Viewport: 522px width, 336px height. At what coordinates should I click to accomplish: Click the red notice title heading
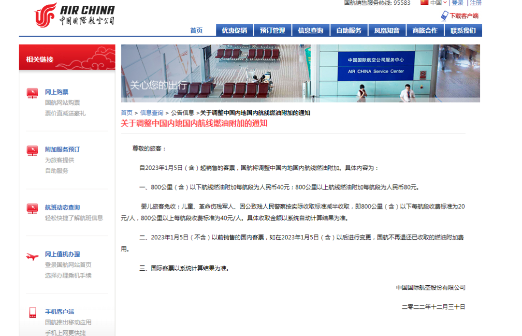click(194, 124)
